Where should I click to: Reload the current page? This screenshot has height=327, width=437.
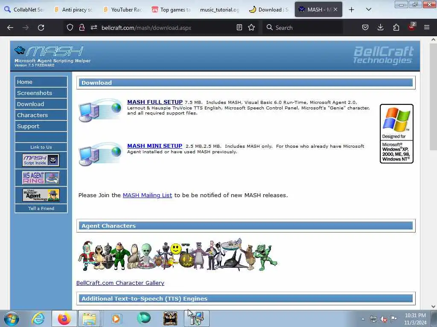pos(41,28)
